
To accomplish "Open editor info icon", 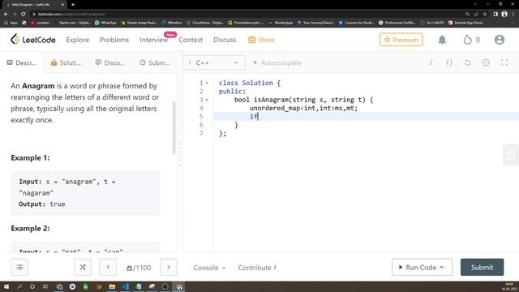I will coord(431,62).
